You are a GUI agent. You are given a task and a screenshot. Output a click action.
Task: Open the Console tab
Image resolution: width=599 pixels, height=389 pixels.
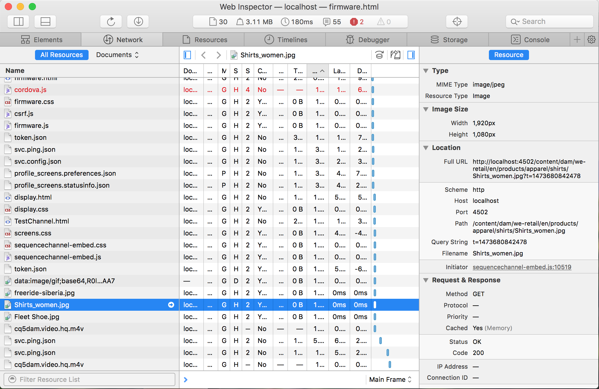[530, 39]
